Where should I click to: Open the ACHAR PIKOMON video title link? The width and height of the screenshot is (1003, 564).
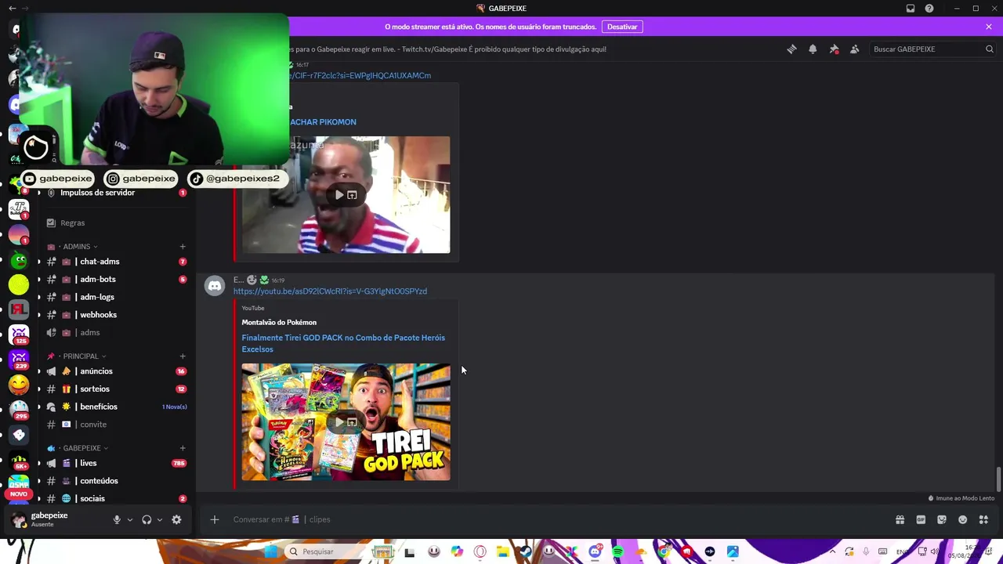coord(323,122)
